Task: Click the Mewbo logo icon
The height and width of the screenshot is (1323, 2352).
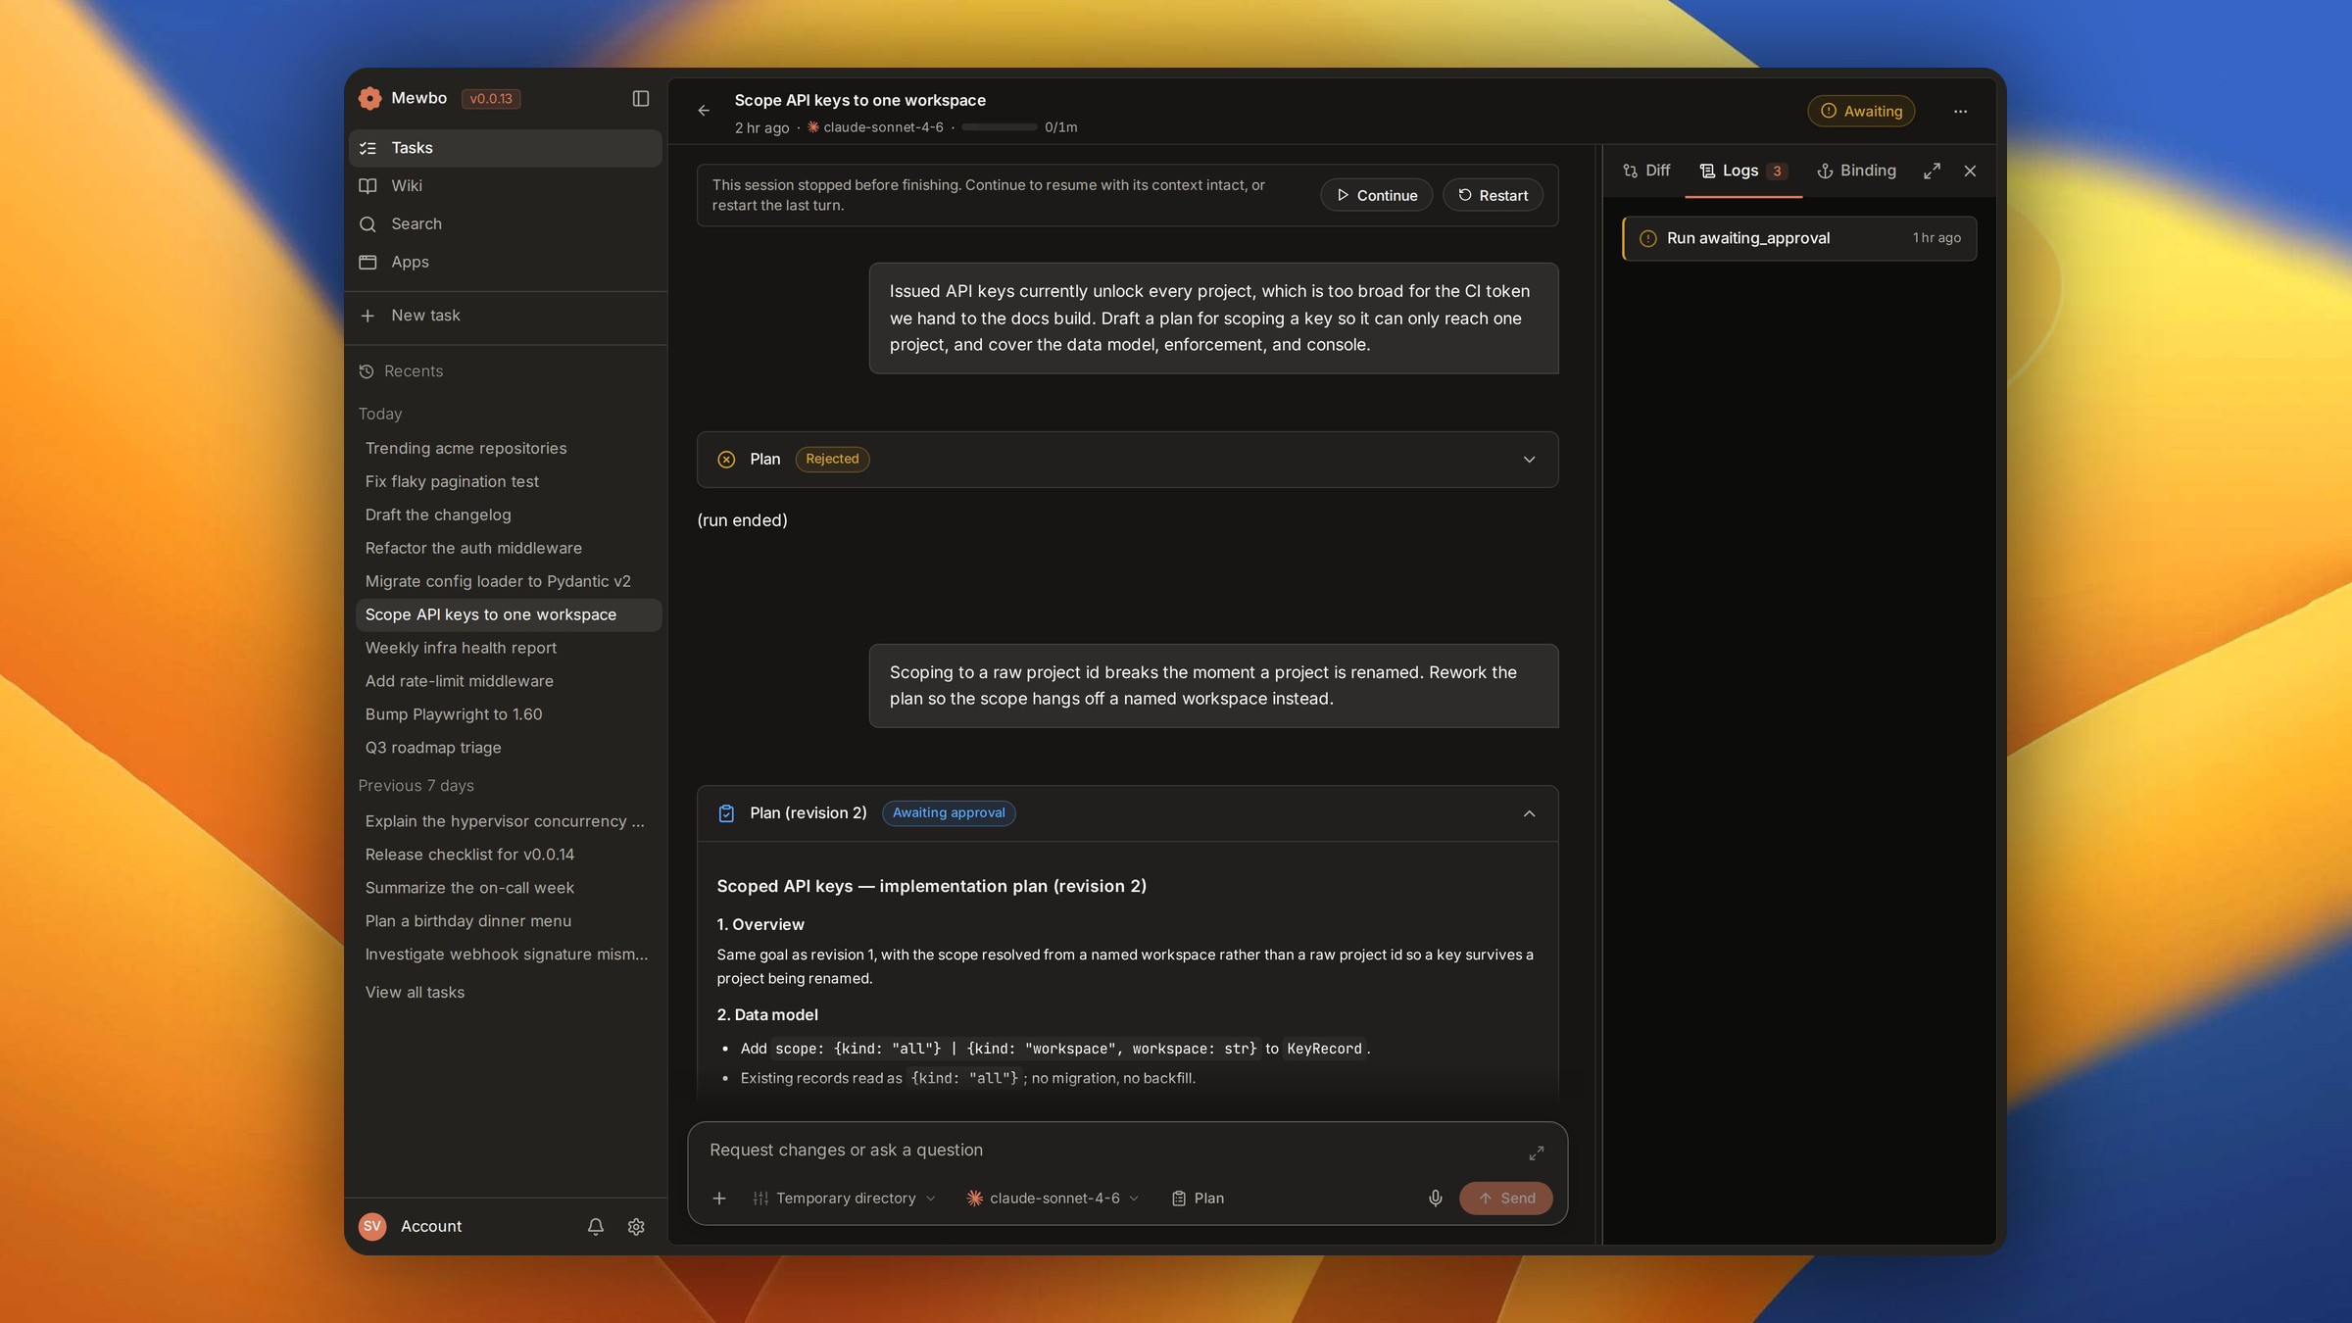Action: [369, 98]
